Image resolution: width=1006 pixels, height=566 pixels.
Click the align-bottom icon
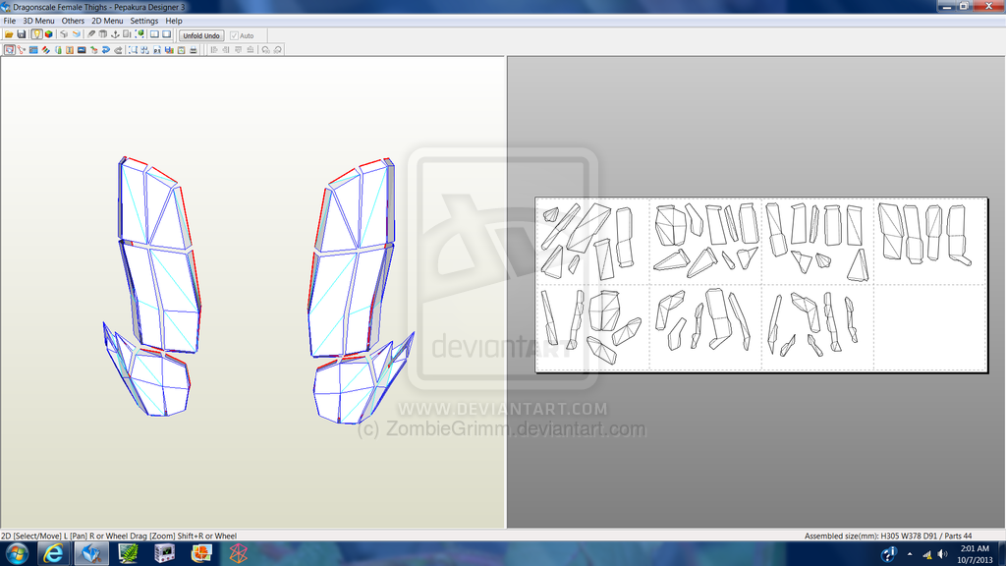point(251,49)
